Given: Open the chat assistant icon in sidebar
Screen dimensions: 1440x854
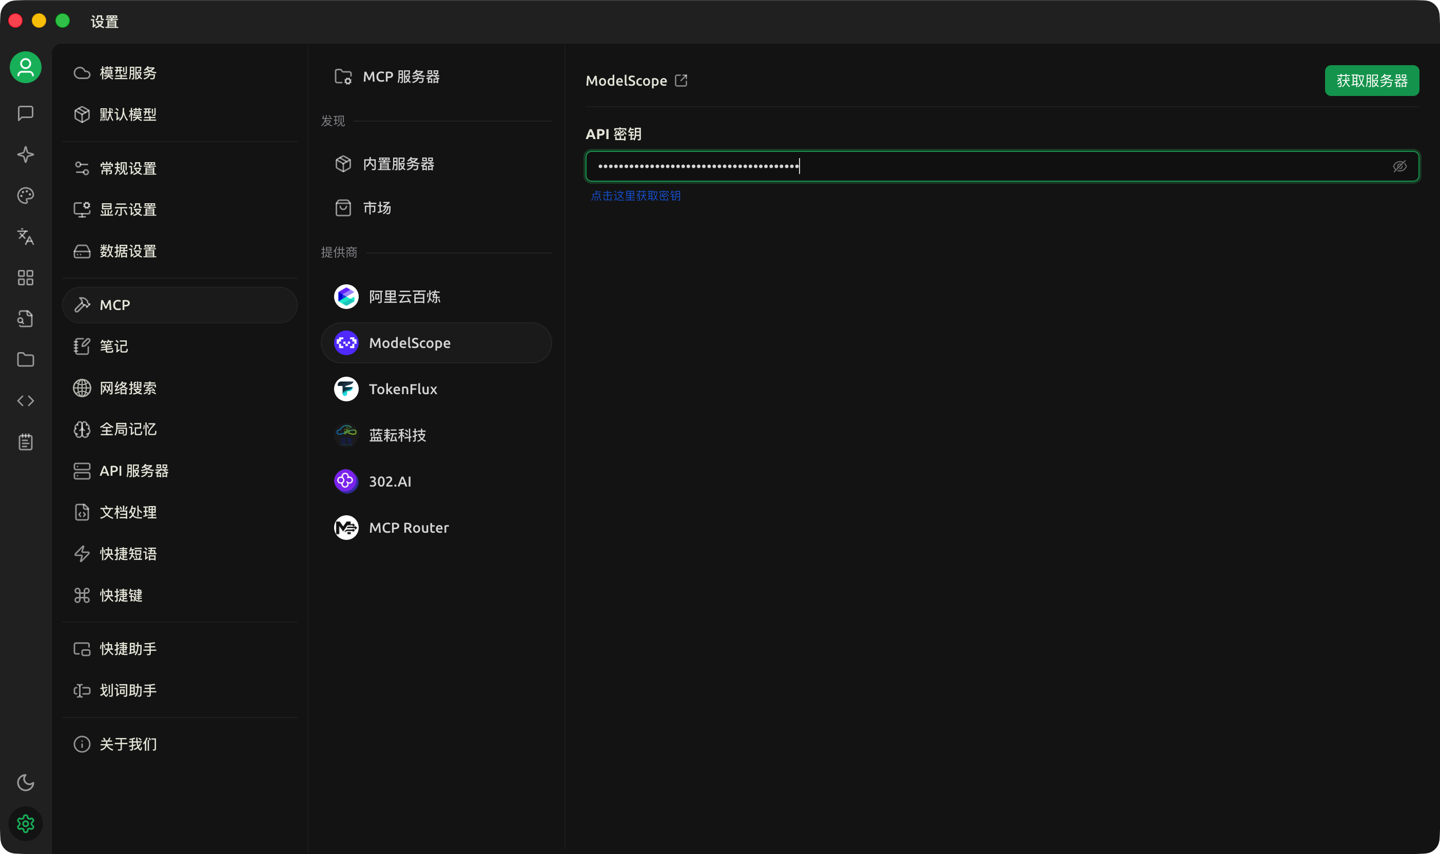Looking at the screenshot, I should [x=25, y=113].
